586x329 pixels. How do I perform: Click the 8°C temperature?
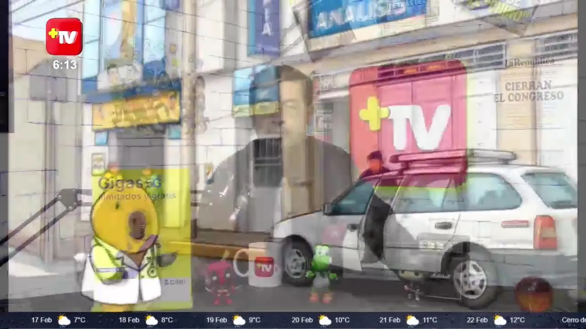tap(167, 320)
